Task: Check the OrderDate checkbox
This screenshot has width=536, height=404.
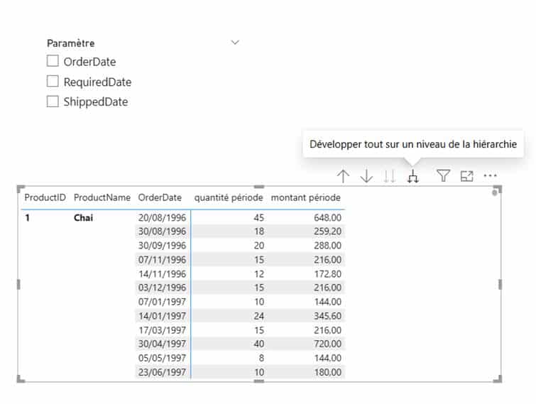Action: coord(53,62)
